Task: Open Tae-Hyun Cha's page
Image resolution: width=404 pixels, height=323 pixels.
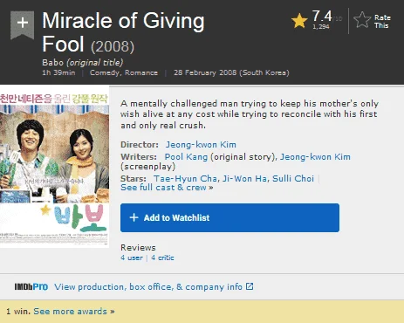Action: [185, 178]
